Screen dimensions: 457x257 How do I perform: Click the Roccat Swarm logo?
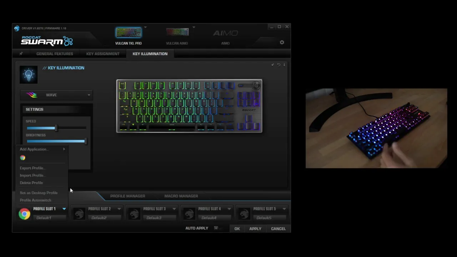[47, 41]
